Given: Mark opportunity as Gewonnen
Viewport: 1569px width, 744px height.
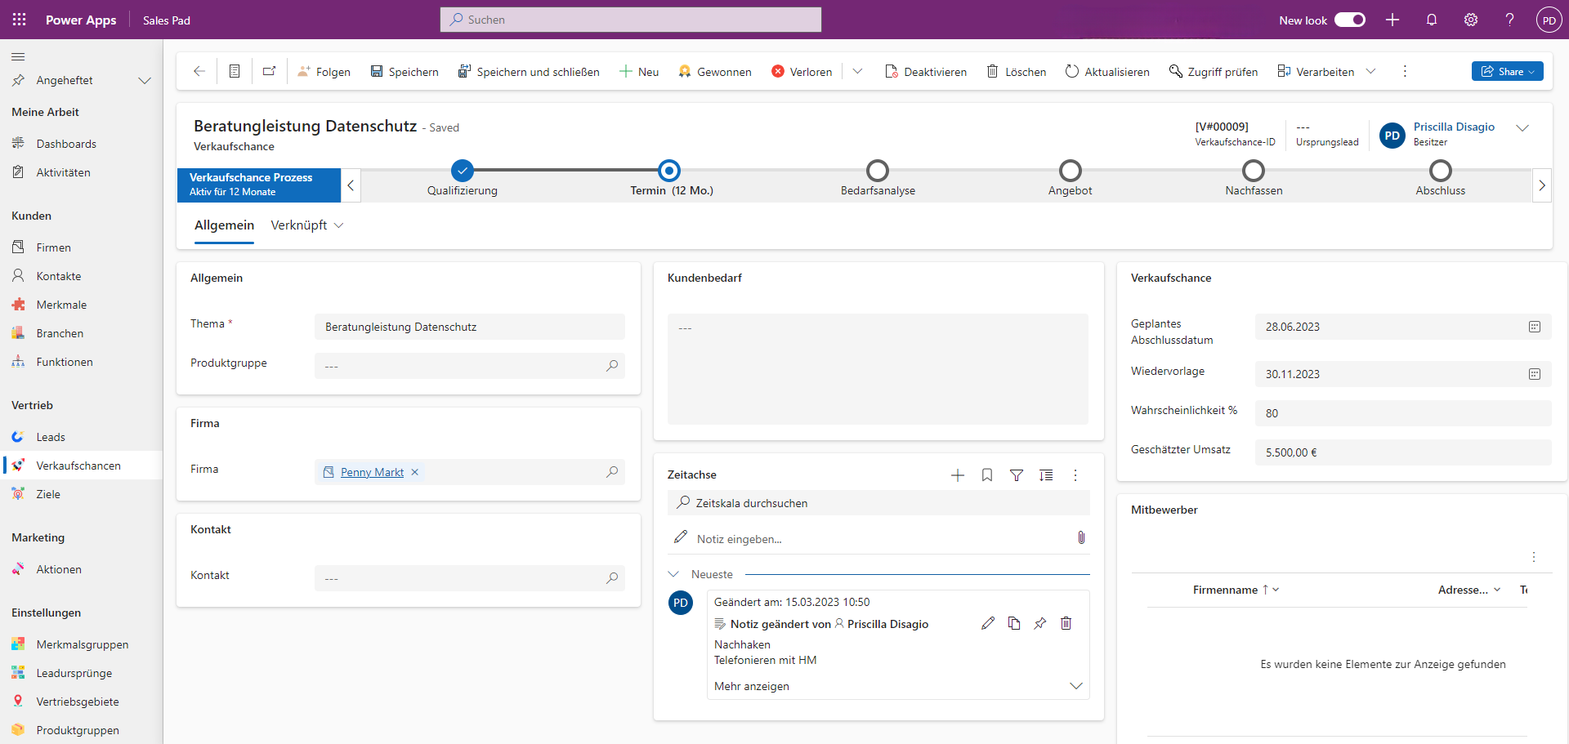Looking at the screenshot, I should pyautogui.click(x=715, y=72).
